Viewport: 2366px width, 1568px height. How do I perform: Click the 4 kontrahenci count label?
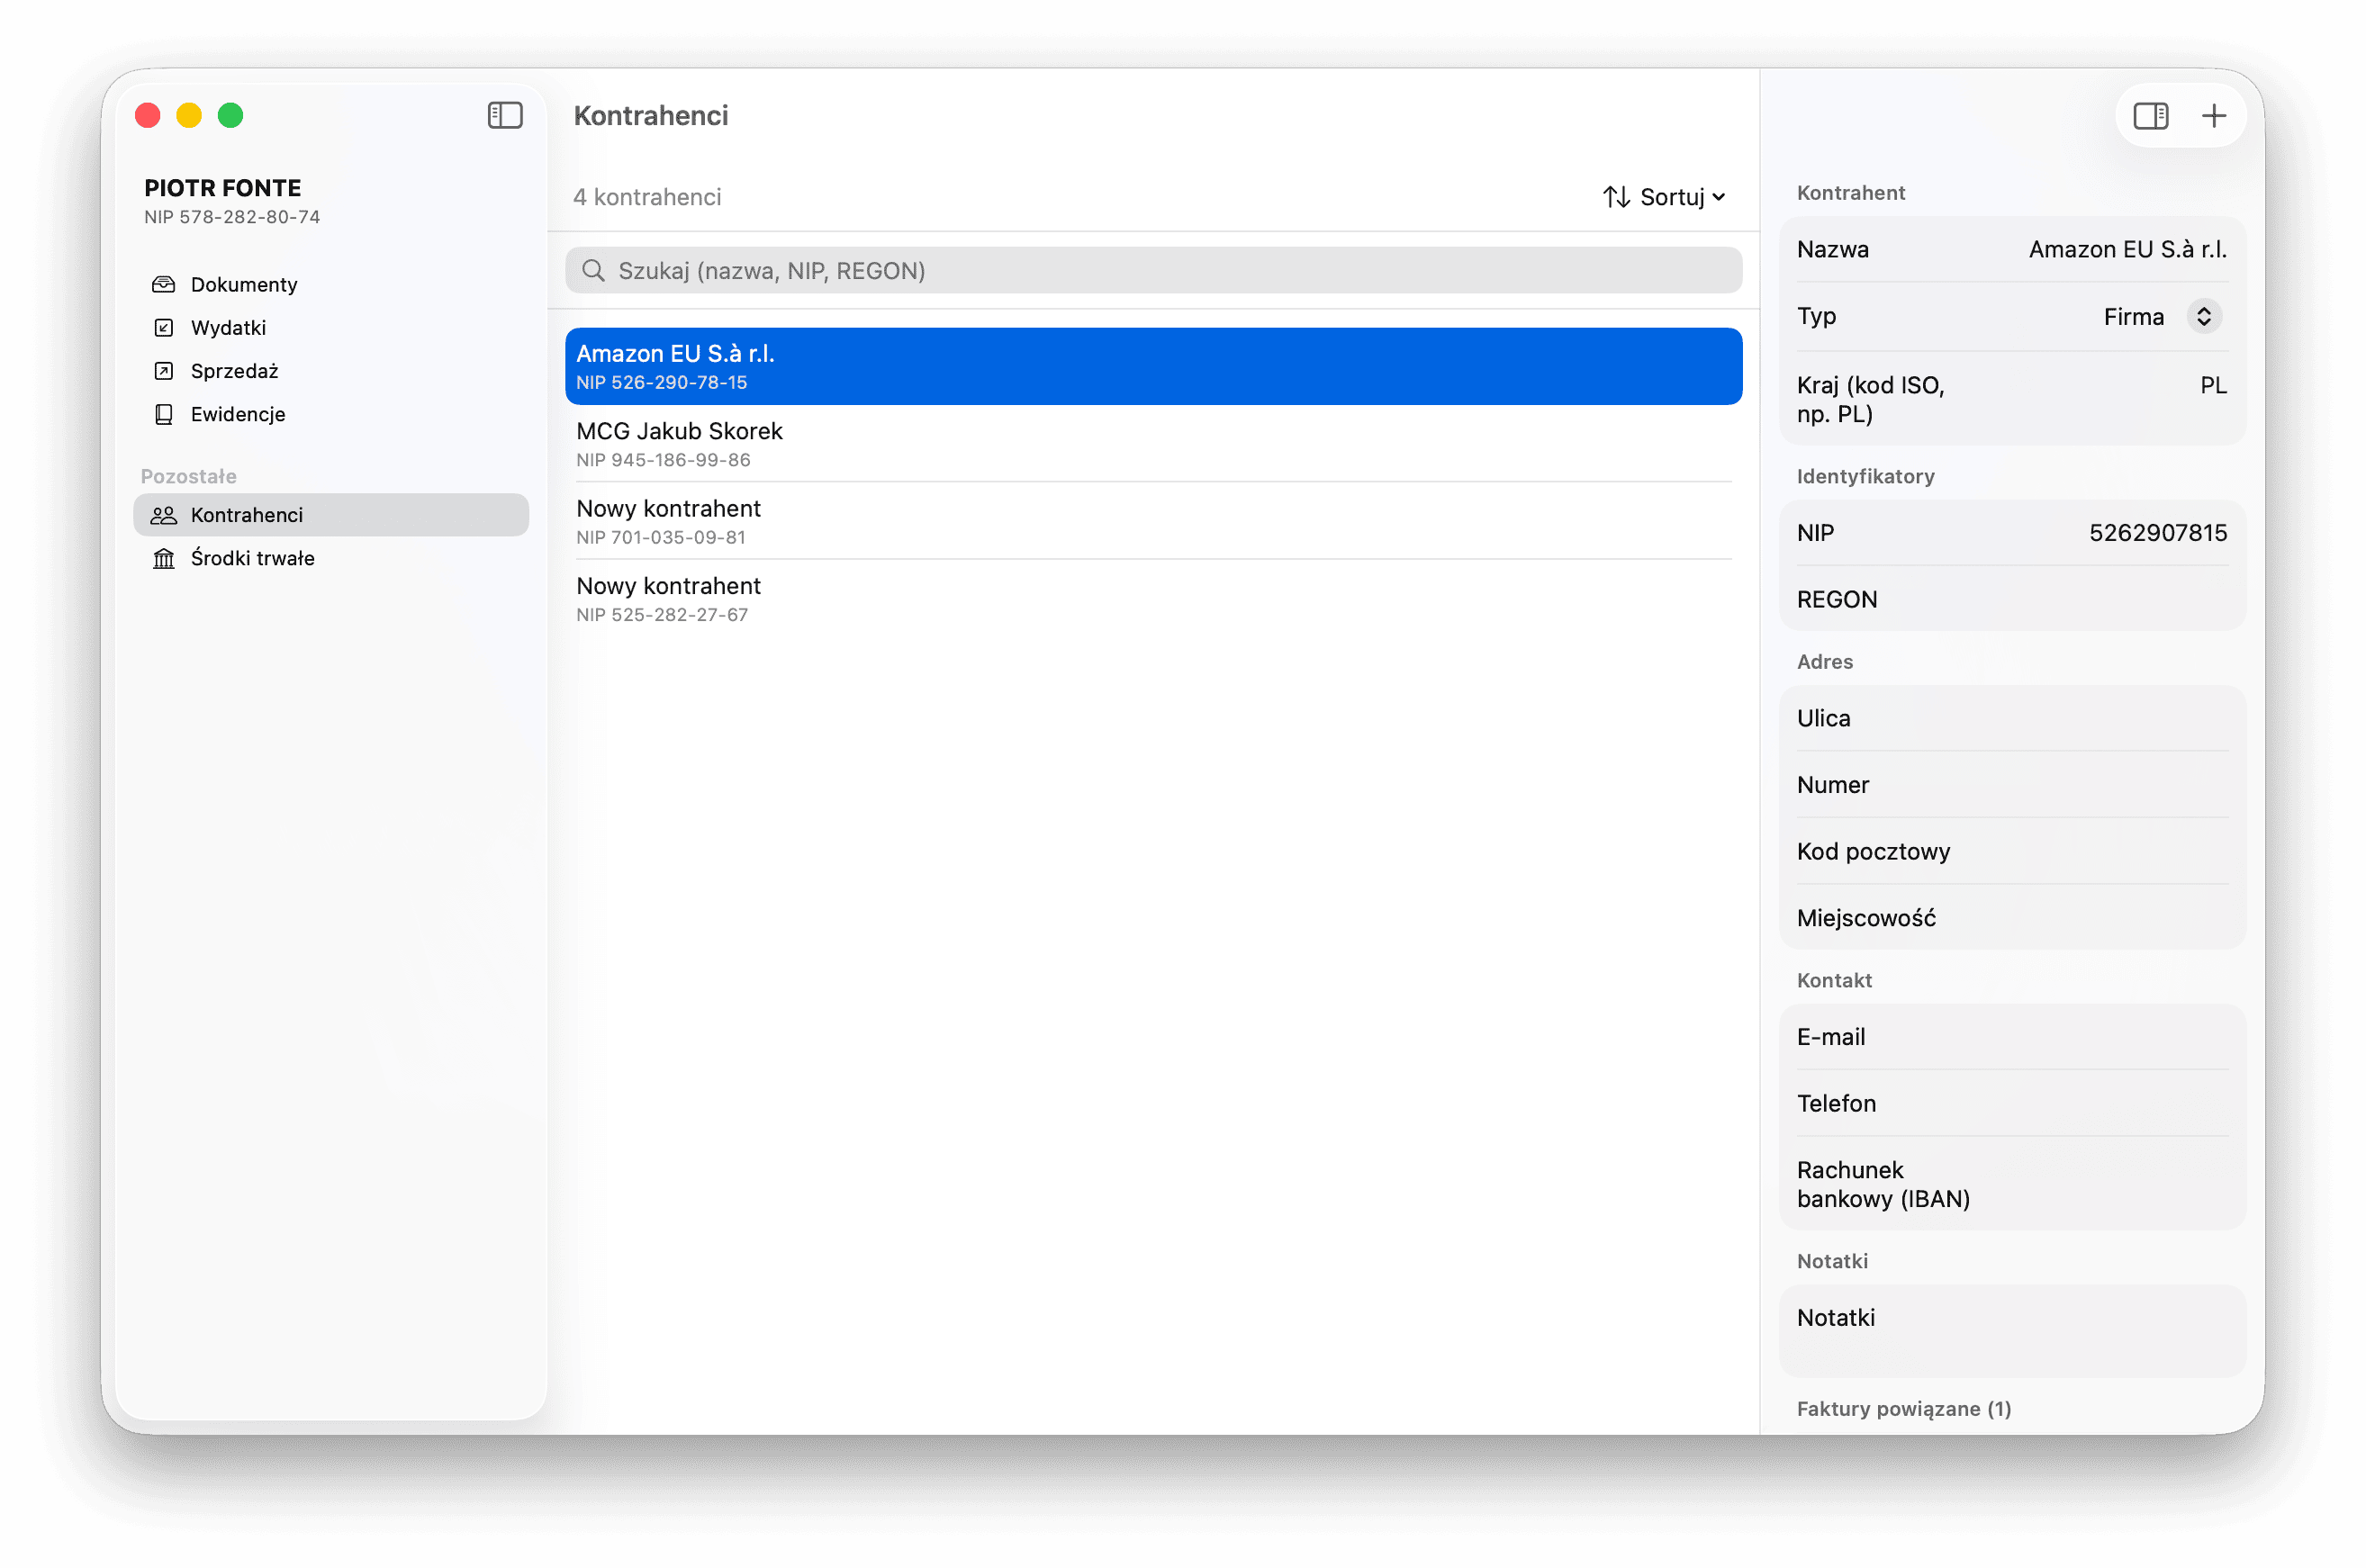tap(647, 197)
